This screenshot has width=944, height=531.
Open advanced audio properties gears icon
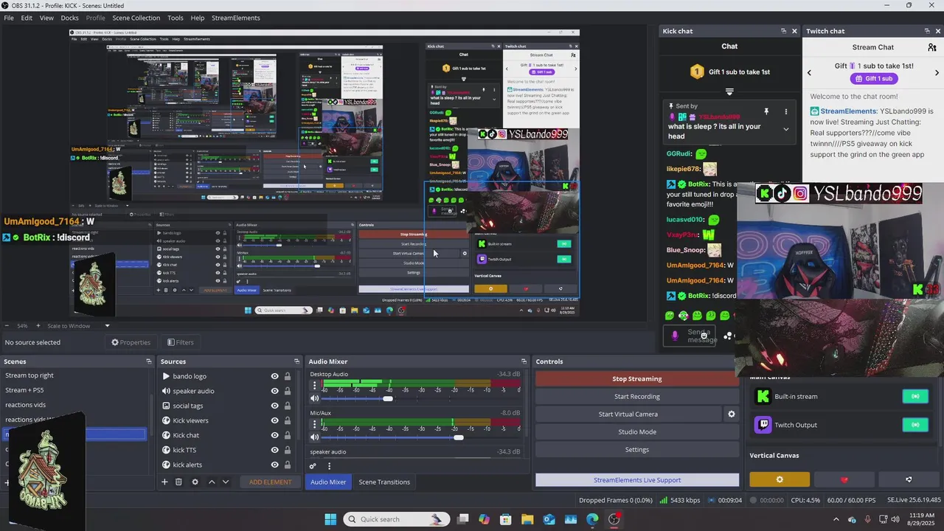coord(313,465)
